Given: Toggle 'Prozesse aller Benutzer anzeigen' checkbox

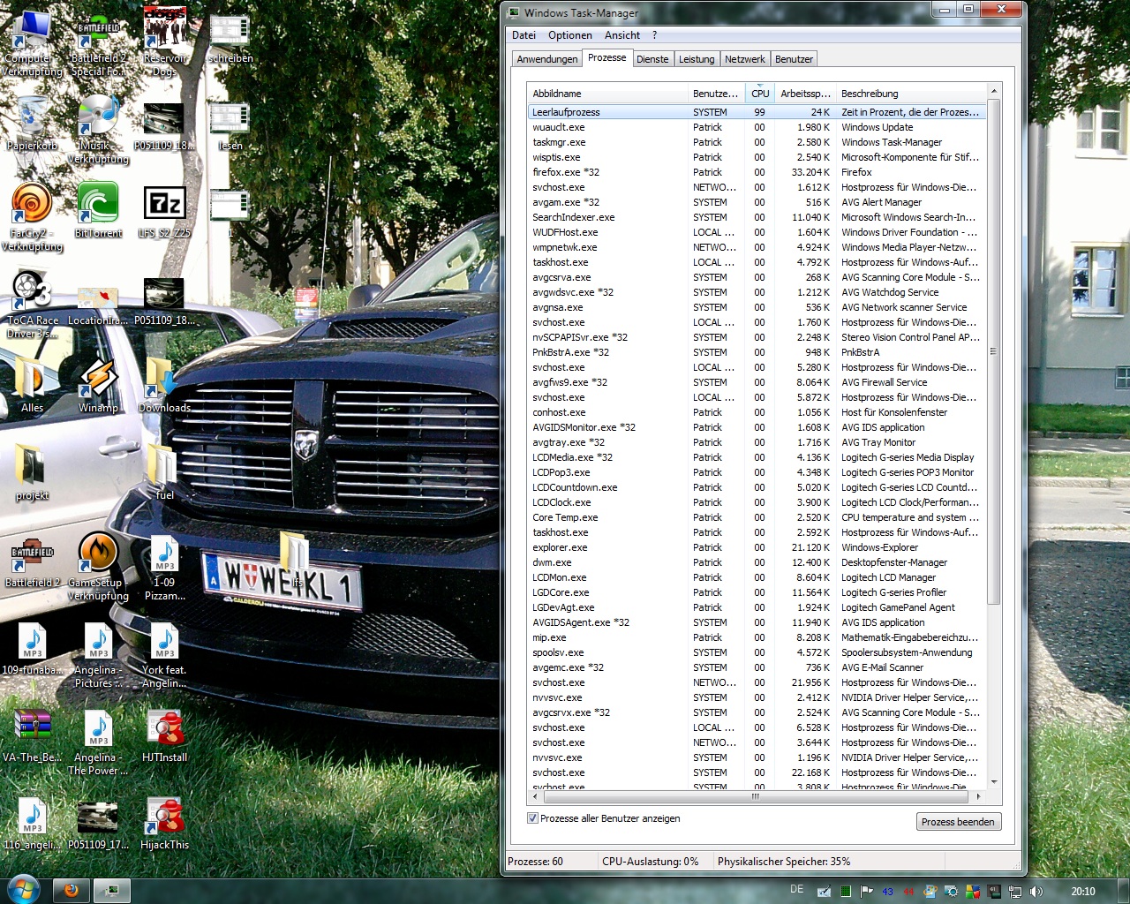Looking at the screenshot, I should [532, 818].
